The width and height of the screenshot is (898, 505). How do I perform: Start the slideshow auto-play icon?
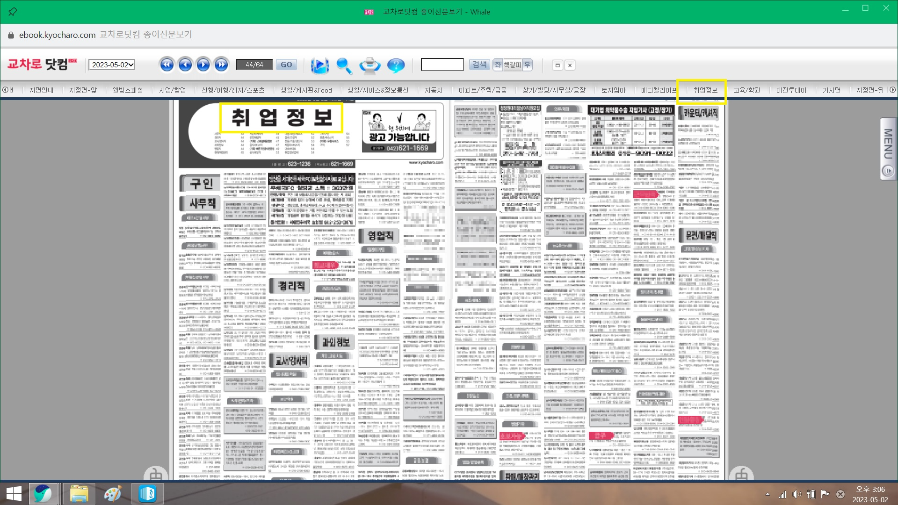[320, 65]
